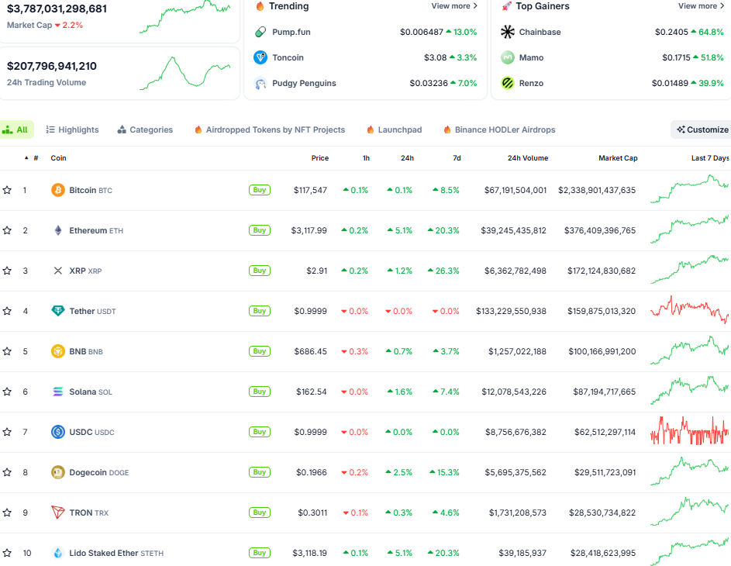Toggle the watchlist star for Tether
This screenshot has height=566, width=731.
(x=8, y=311)
